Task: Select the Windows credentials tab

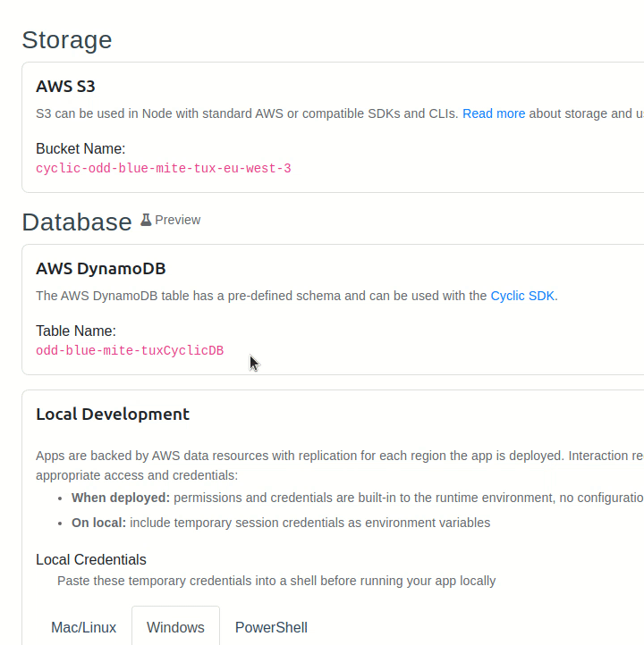Action: [x=175, y=627]
